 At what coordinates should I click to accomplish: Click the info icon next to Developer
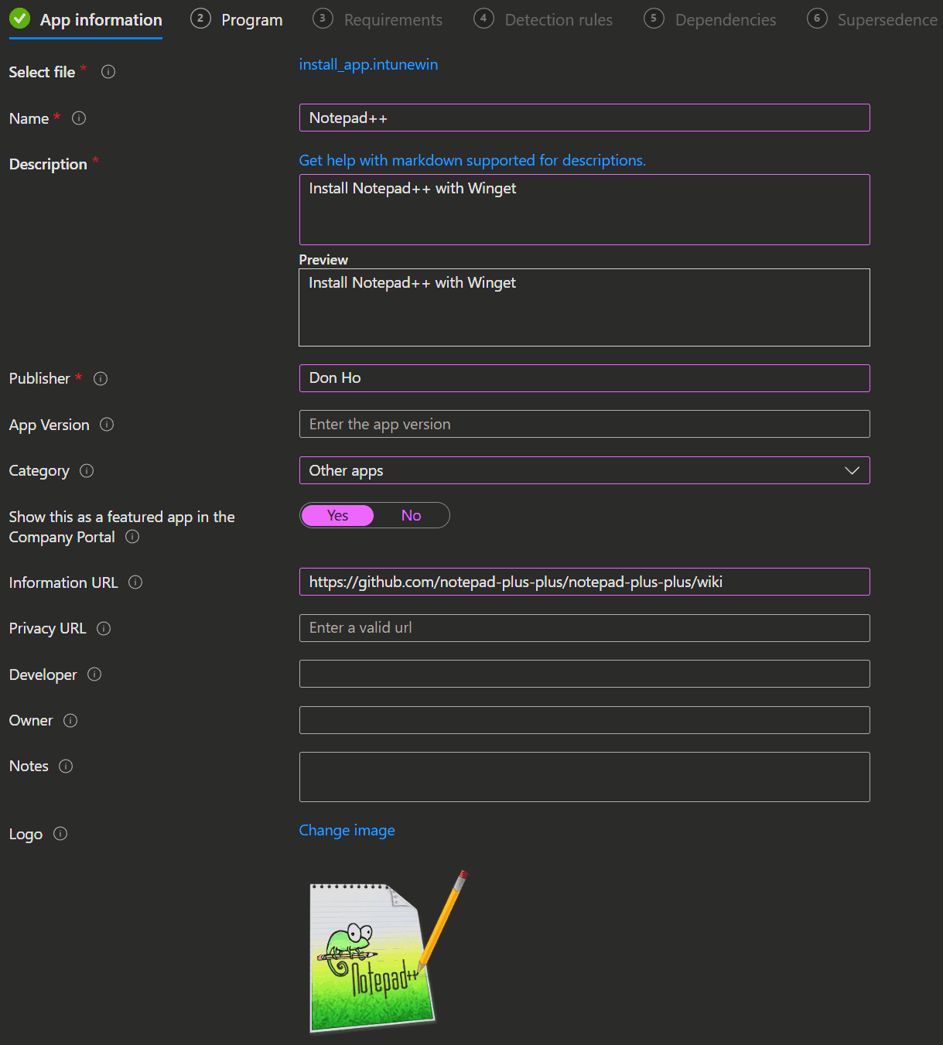pos(94,674)
